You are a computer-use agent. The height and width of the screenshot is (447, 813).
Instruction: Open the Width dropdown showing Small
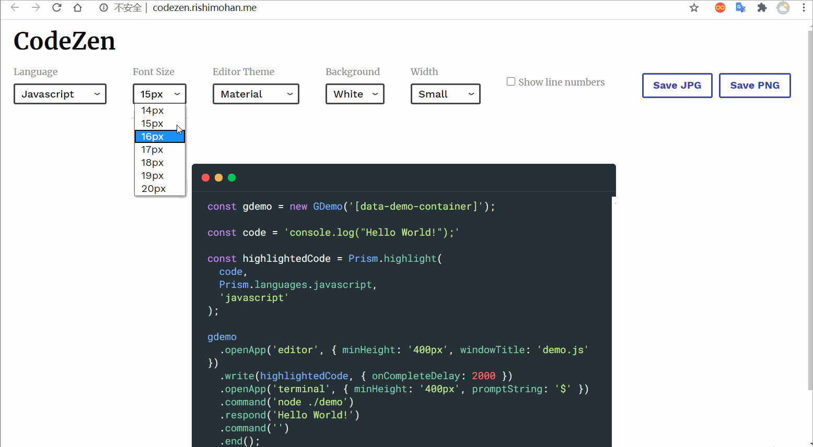[446, 94]
